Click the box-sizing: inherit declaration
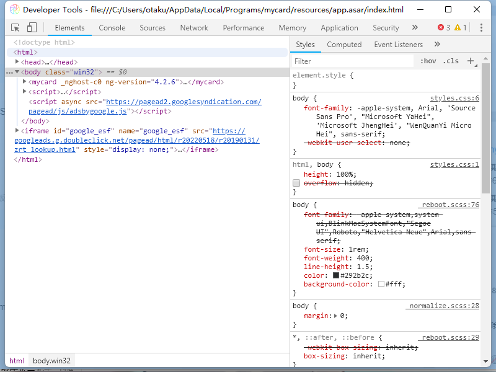The image size is (496, 372). tap(344, 356)
